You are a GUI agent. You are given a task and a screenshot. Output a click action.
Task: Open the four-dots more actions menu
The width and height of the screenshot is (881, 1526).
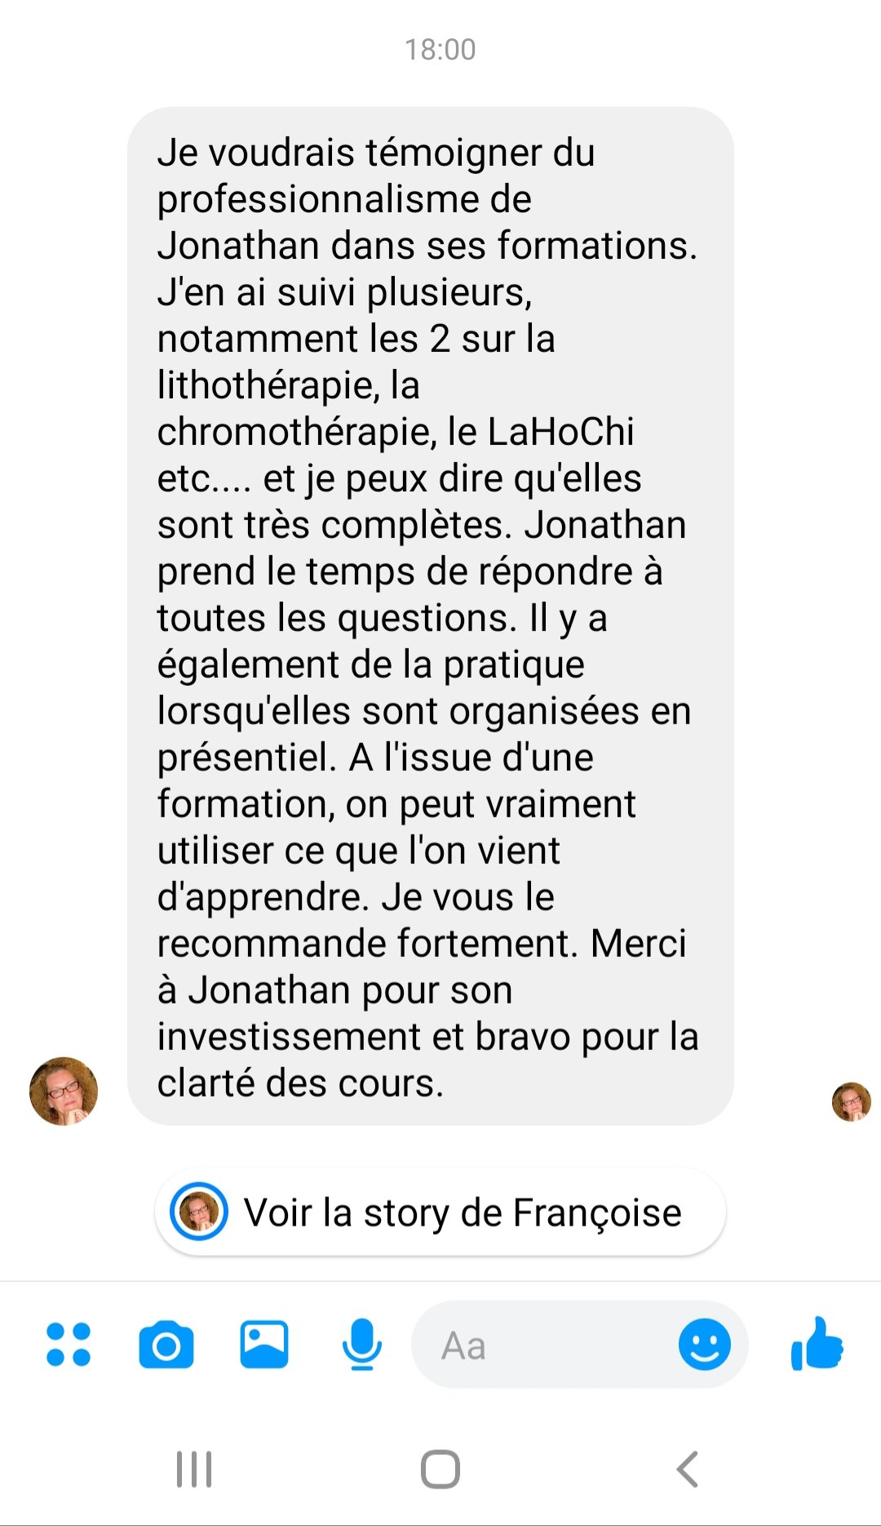[69, 1344]
